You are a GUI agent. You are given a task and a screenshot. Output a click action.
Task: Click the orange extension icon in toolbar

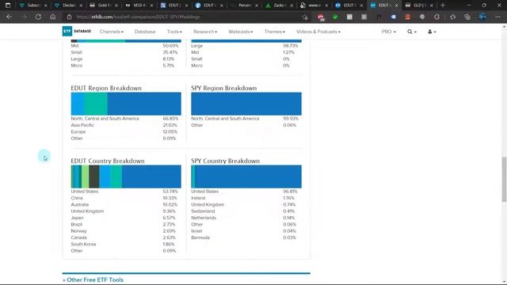[408, 17]
